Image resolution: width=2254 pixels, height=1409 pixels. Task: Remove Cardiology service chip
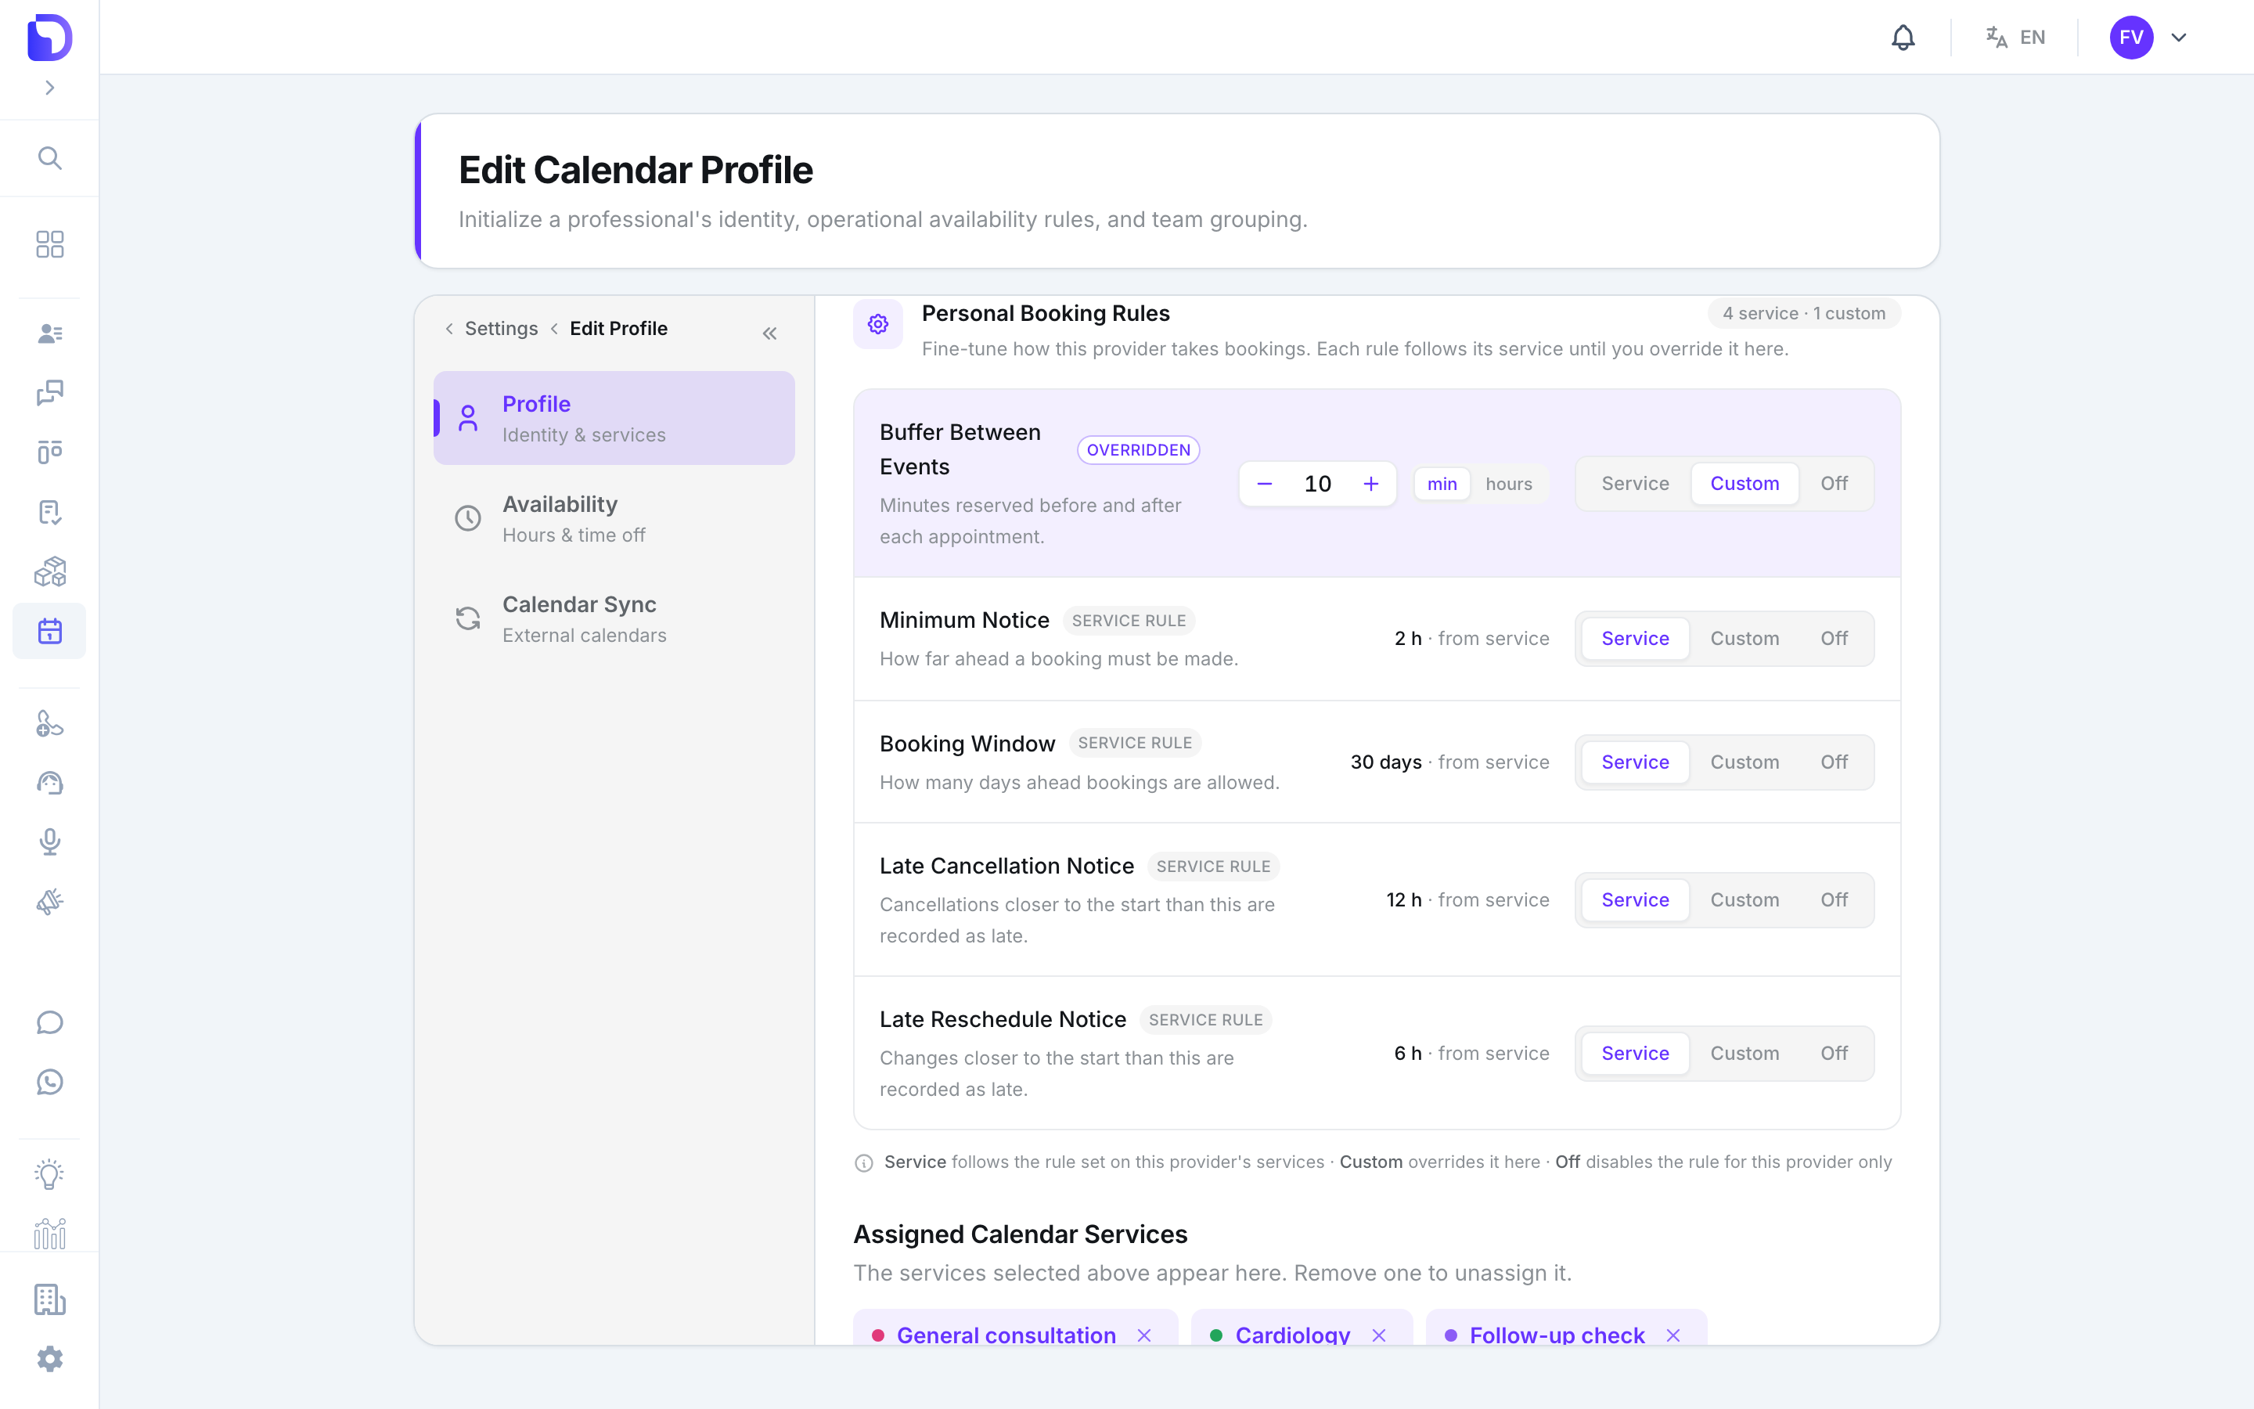click(x=1378, y=1335)
